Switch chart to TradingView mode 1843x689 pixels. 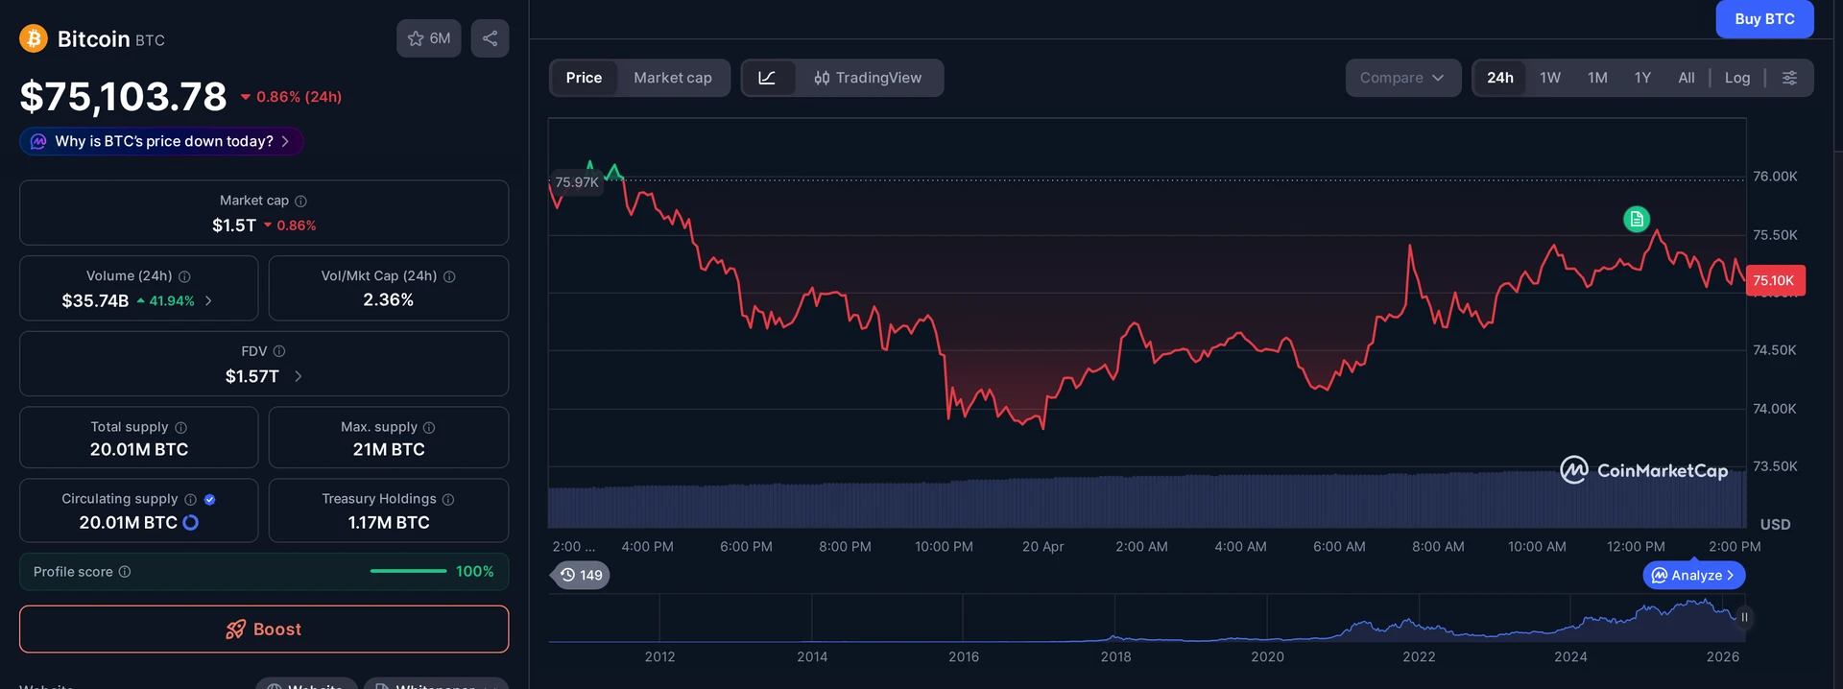[868, 78]
